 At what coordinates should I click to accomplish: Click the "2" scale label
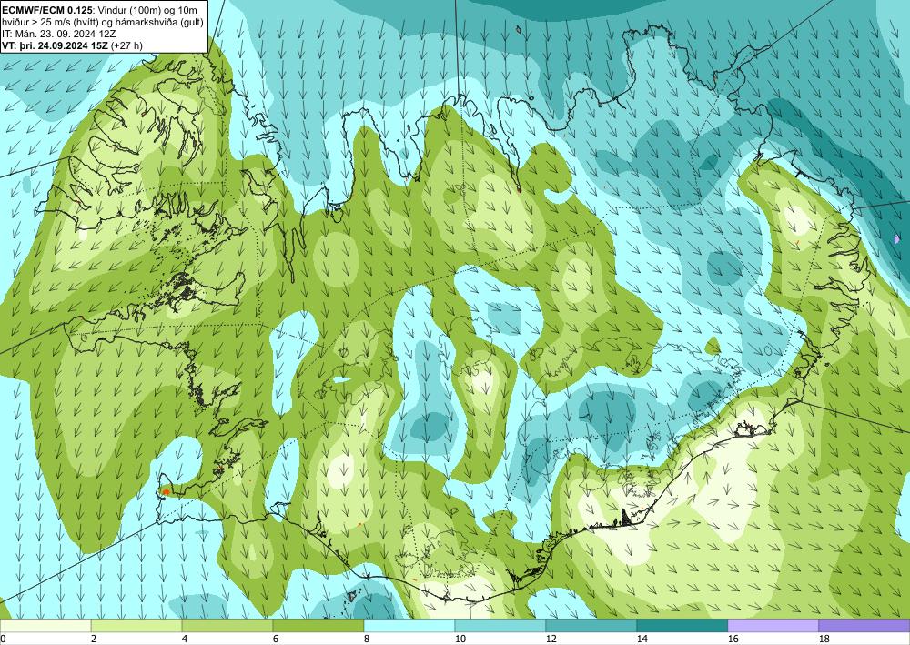pos(94,639)
